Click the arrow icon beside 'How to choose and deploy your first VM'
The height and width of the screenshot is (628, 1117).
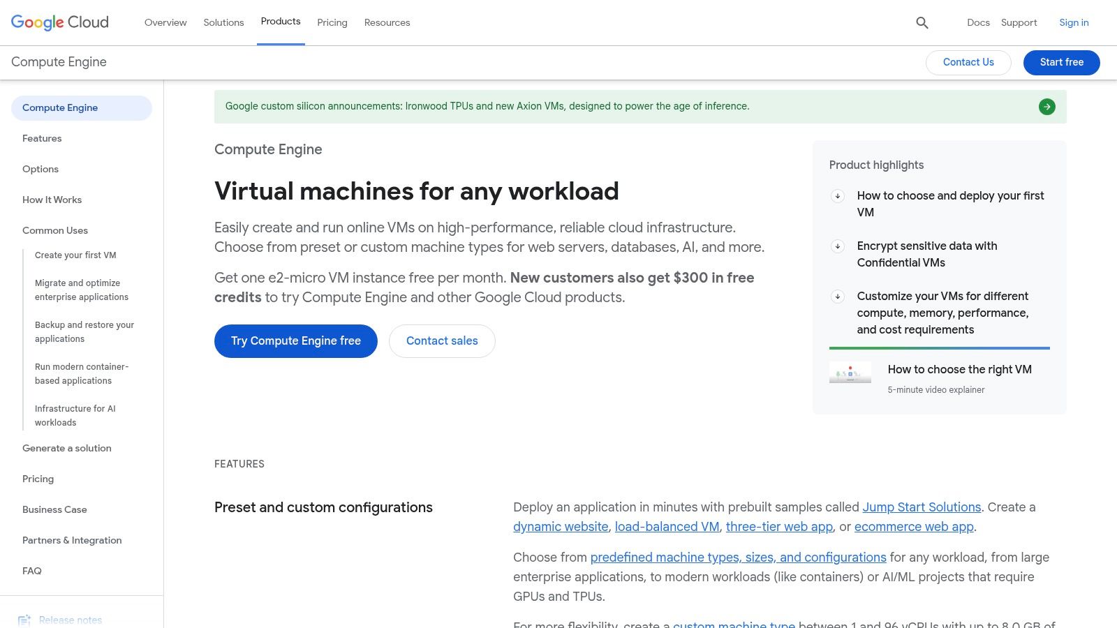point(838,196)
